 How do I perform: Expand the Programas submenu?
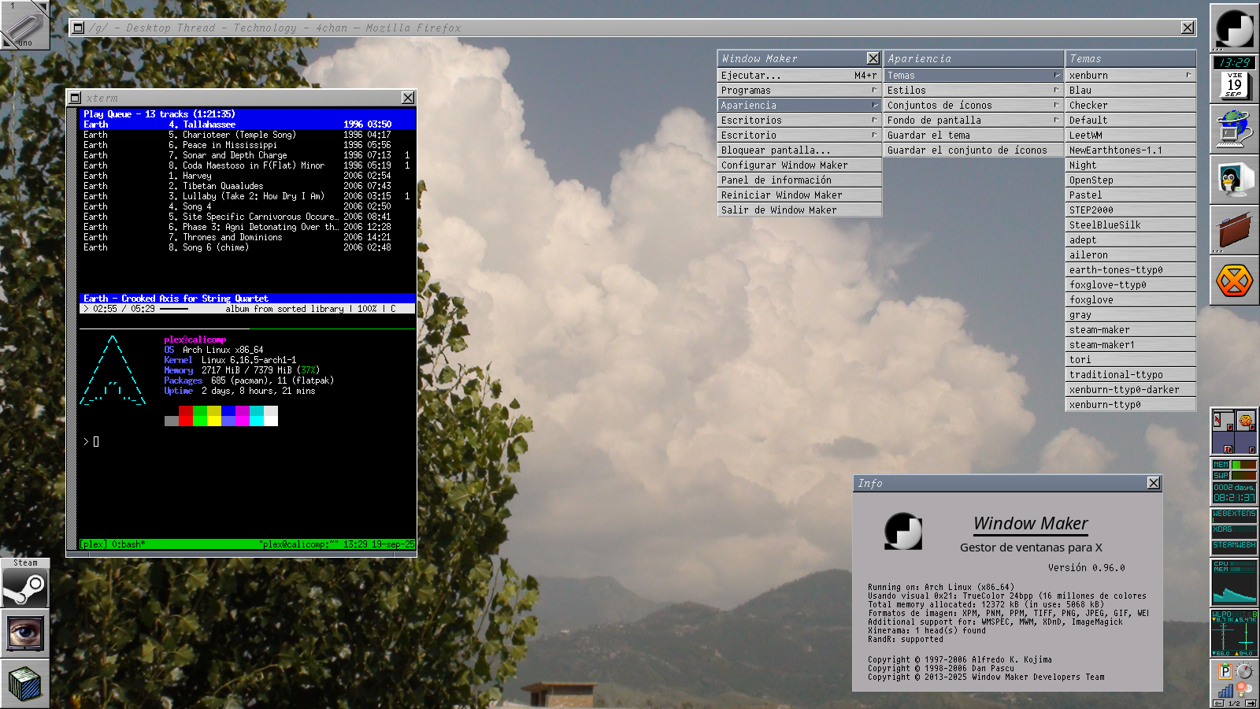[x=799, y=91]
